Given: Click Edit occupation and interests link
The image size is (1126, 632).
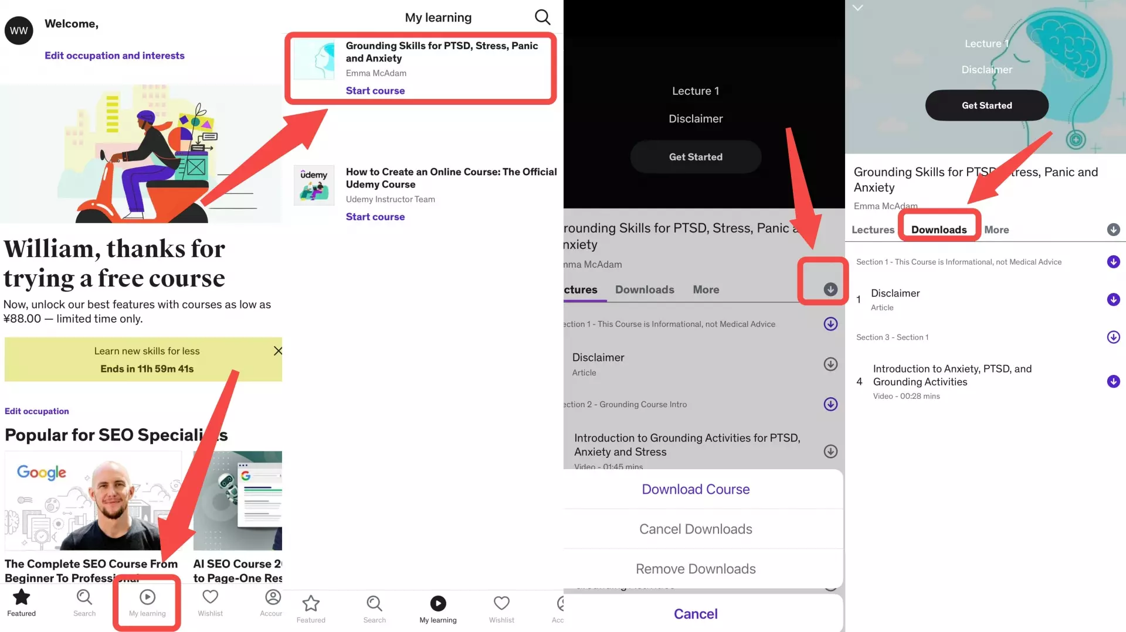Looking at the screenshot, I should tap(114, 56).
